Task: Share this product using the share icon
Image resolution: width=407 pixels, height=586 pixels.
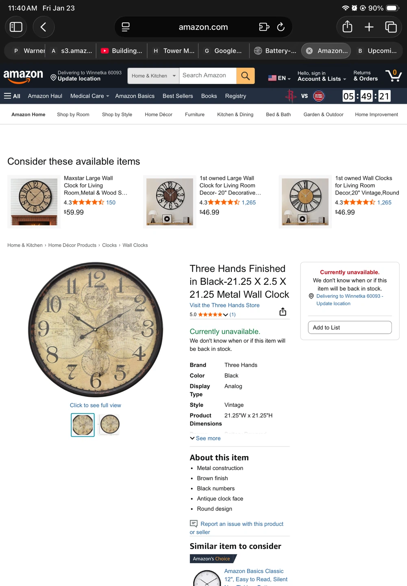Action: point(283,312)
